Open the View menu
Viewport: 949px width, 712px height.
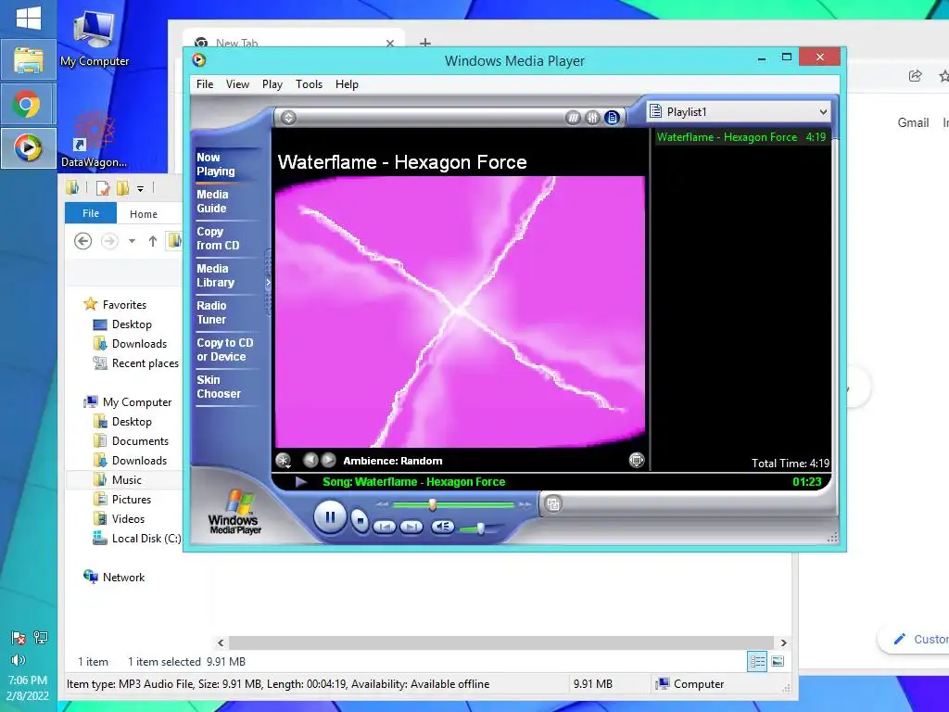pos(237,84)
